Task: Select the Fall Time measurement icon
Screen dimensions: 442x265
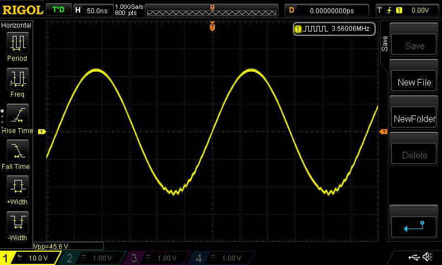Action: 18,150
